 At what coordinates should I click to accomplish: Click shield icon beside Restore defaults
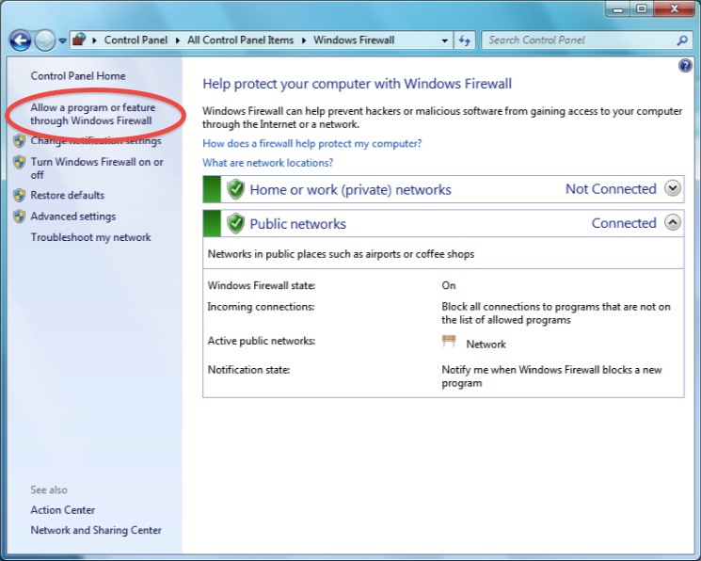coord(19,195)
